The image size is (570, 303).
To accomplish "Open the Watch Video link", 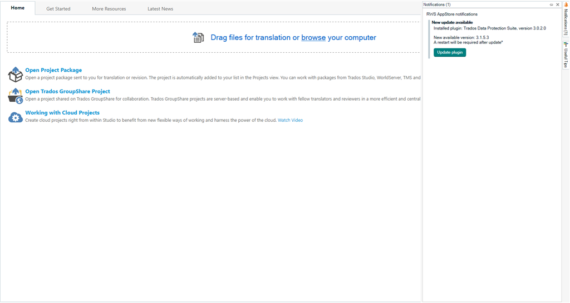I will (x=290, y=120).
